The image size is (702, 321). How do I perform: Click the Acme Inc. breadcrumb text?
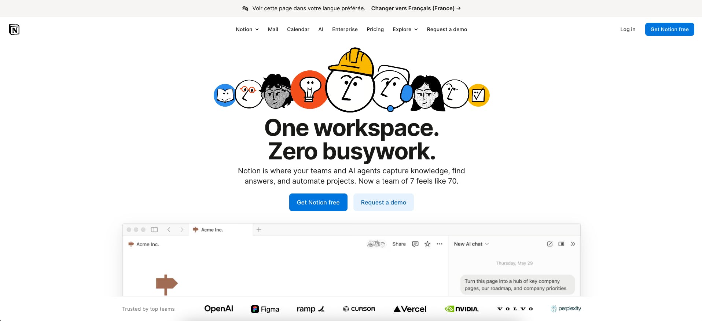pyautogui.click(x=148, y=244)
